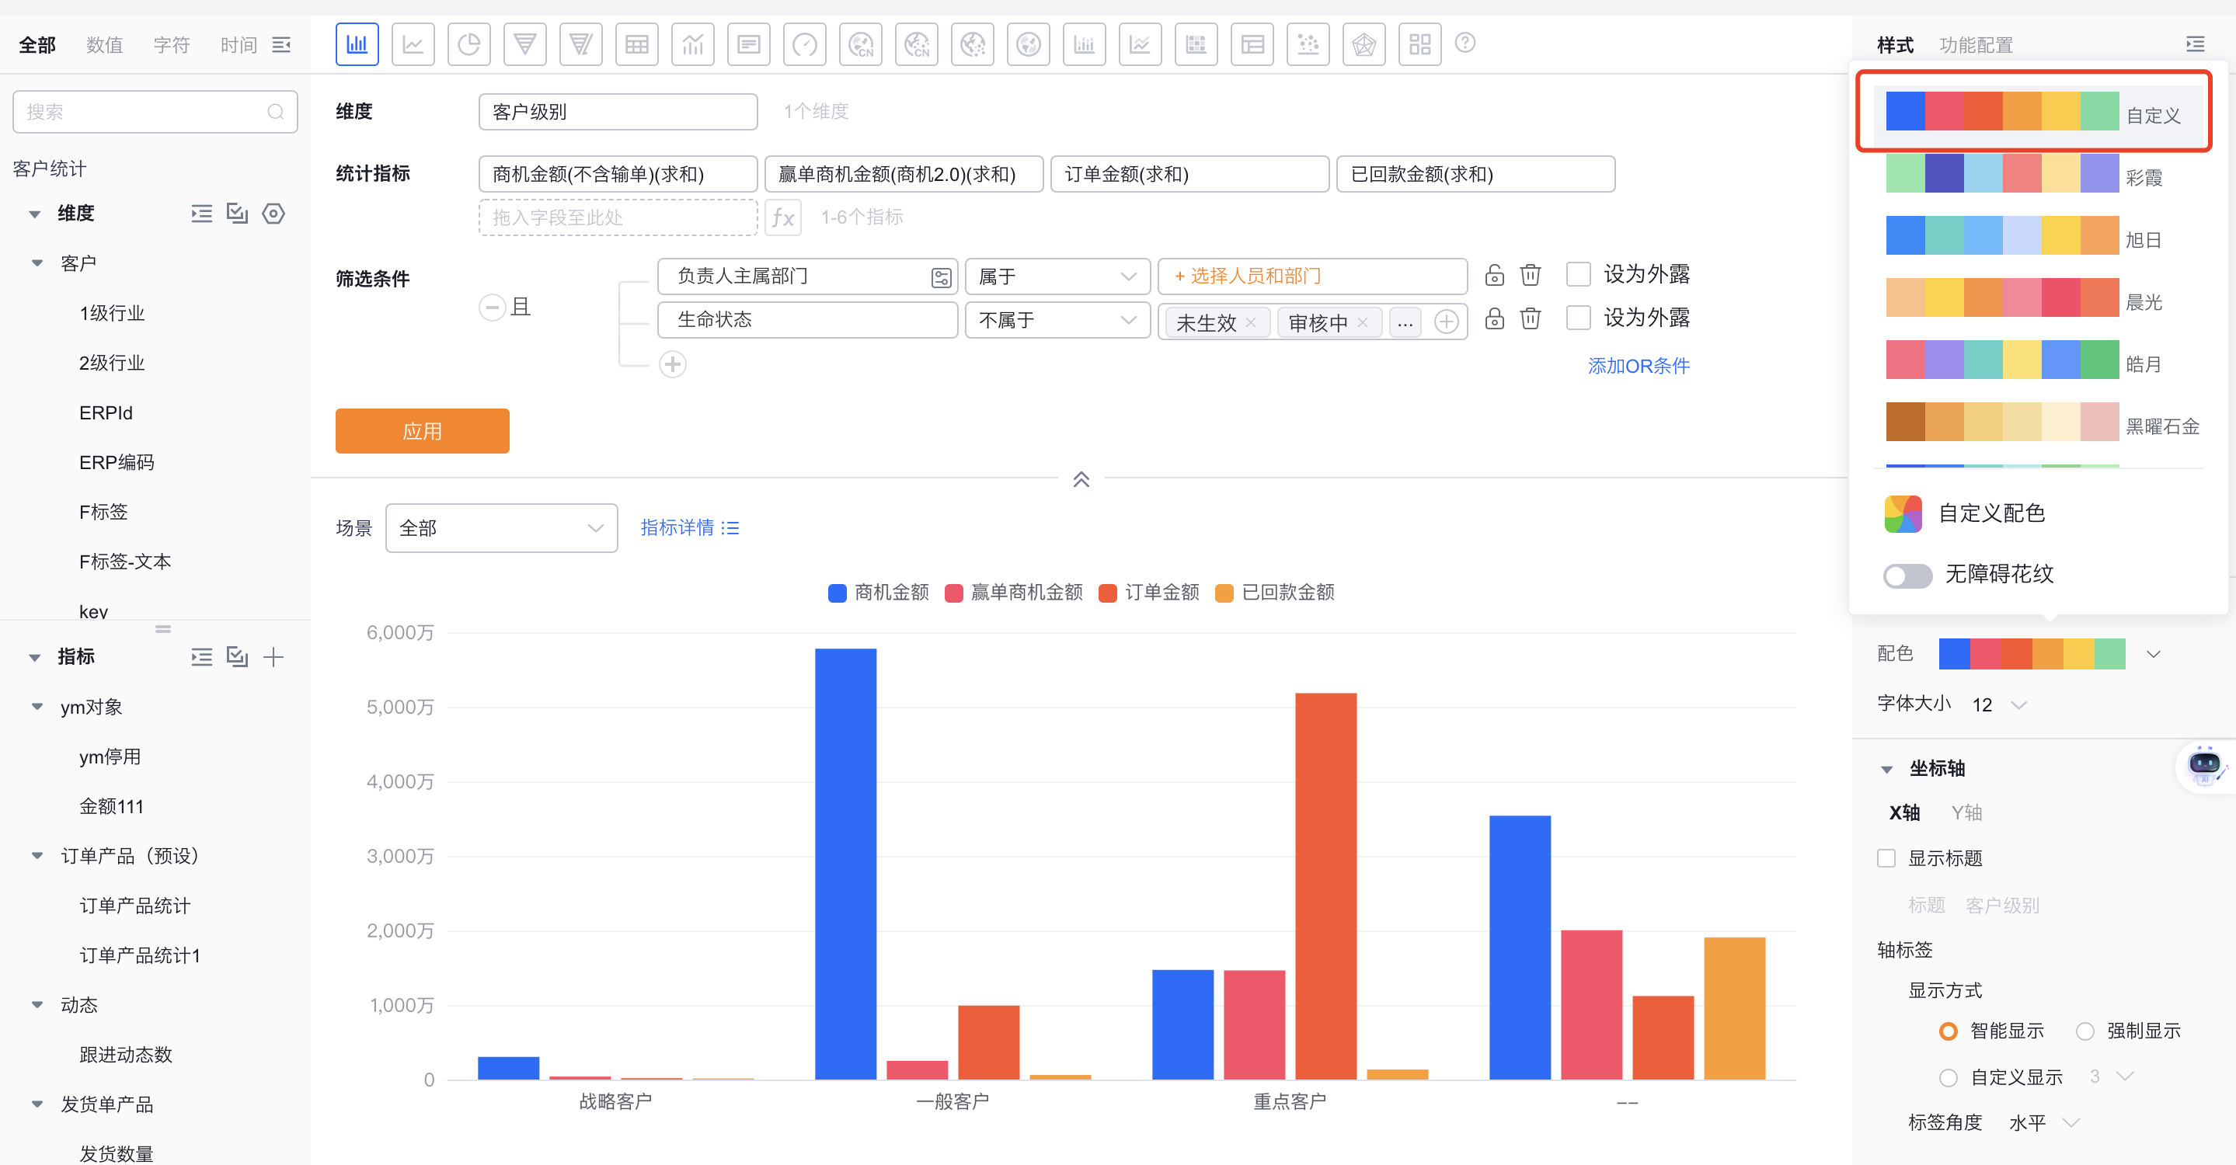Screen dimensions: 2236x1165
Task: Add another value to the 生命状态 filter
Action: 1446,322
